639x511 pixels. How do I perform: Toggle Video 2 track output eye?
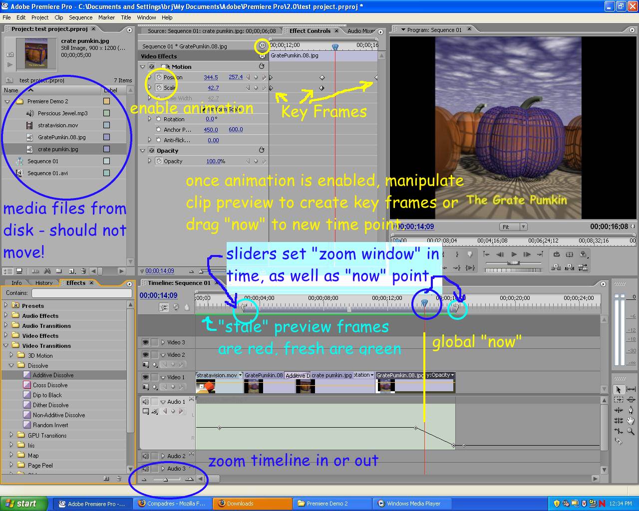pos(145,355)
